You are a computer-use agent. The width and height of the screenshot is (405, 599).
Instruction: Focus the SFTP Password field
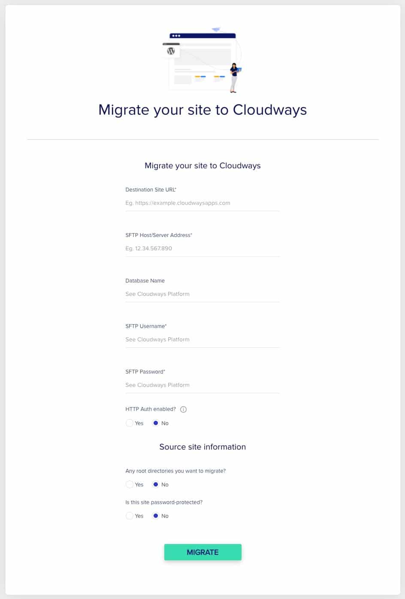(202, 385)
